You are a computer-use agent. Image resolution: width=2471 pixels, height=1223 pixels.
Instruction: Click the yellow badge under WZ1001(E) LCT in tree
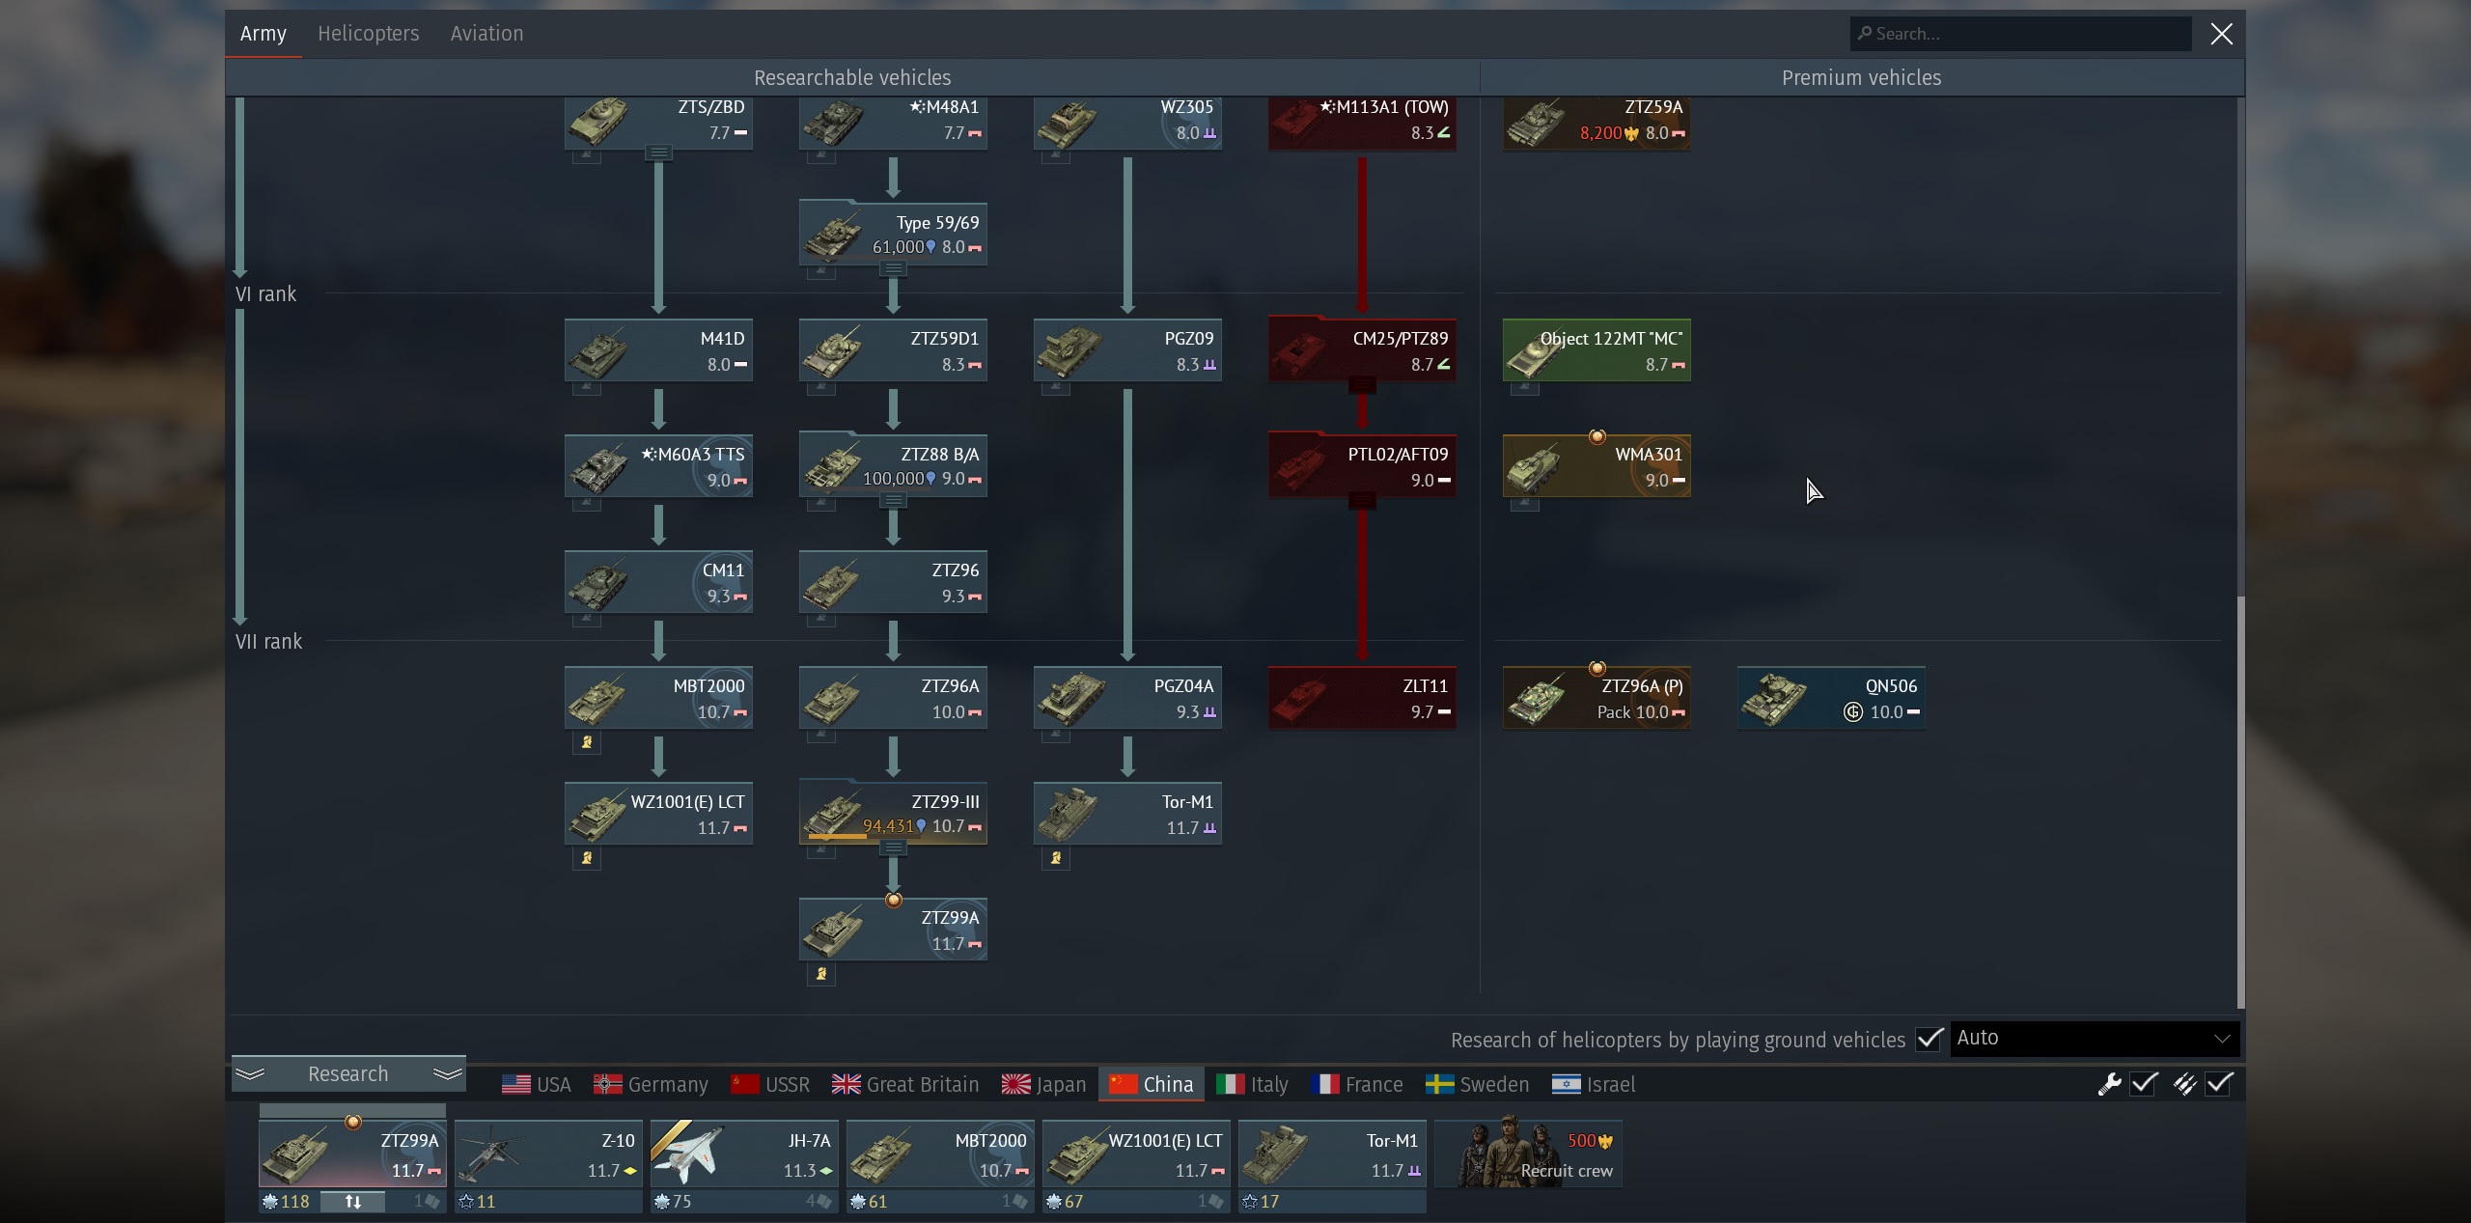pyautogui.click(x=586, y=858)
